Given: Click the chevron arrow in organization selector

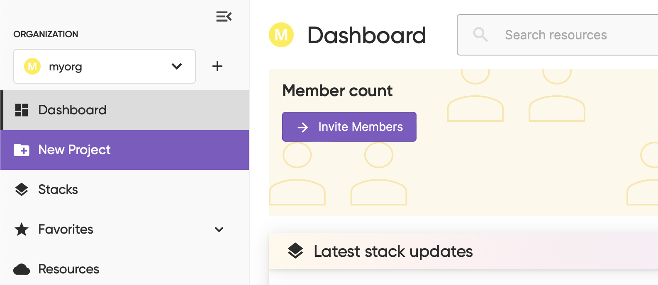Looking at the screenshot, I should [177, 66].
